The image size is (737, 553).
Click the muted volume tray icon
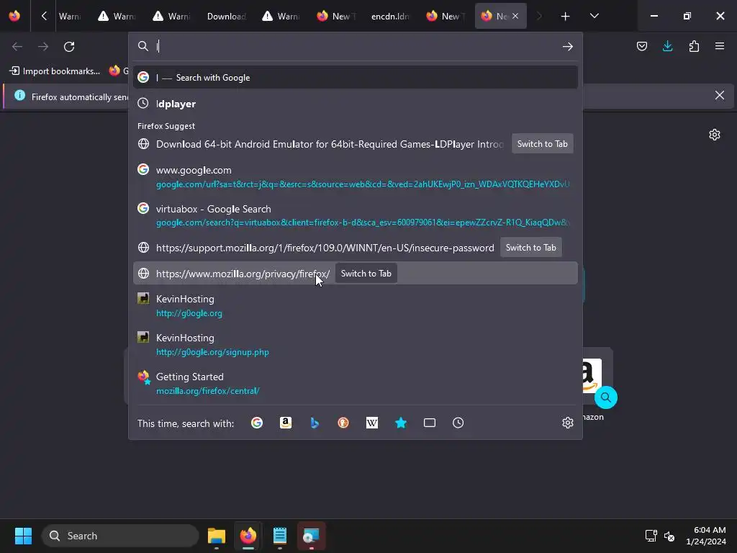click(669, 536)
